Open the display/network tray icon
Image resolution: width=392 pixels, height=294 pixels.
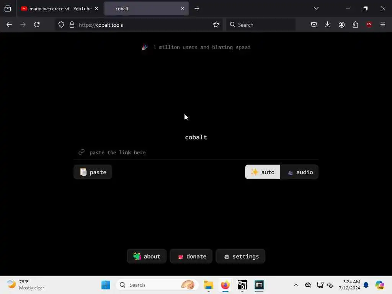[320, 285]
